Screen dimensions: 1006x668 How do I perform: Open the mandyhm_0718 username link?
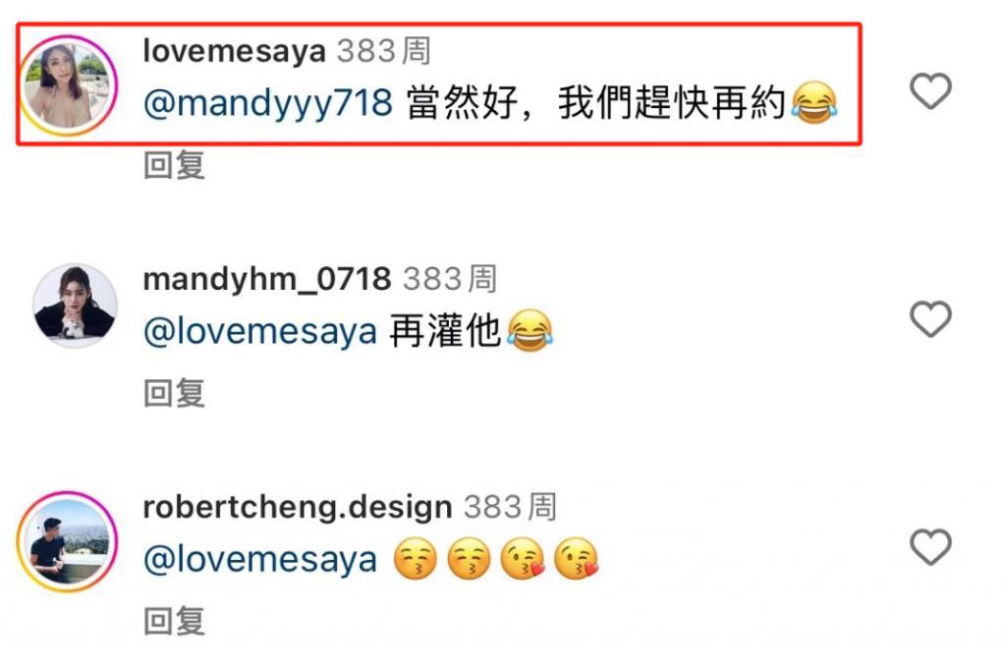[x=267, y=279]
